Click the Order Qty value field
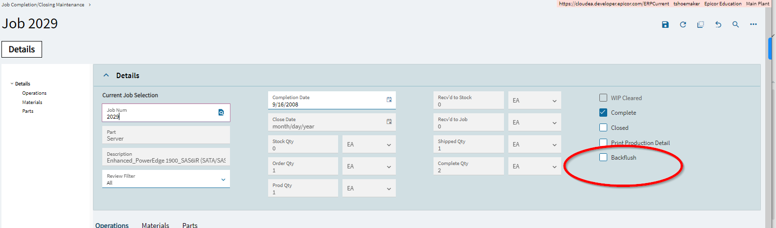 303,166
